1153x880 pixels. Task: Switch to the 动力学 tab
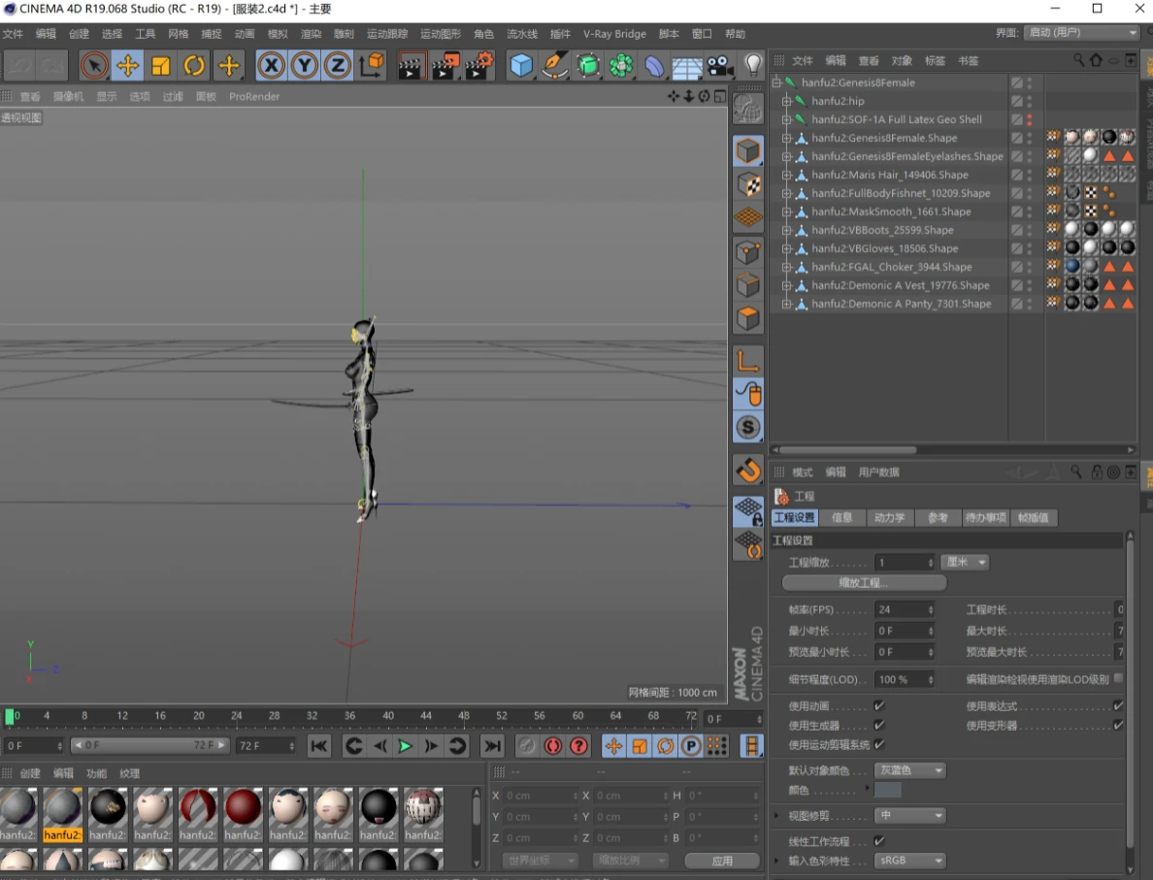click(x=890, y=517)
